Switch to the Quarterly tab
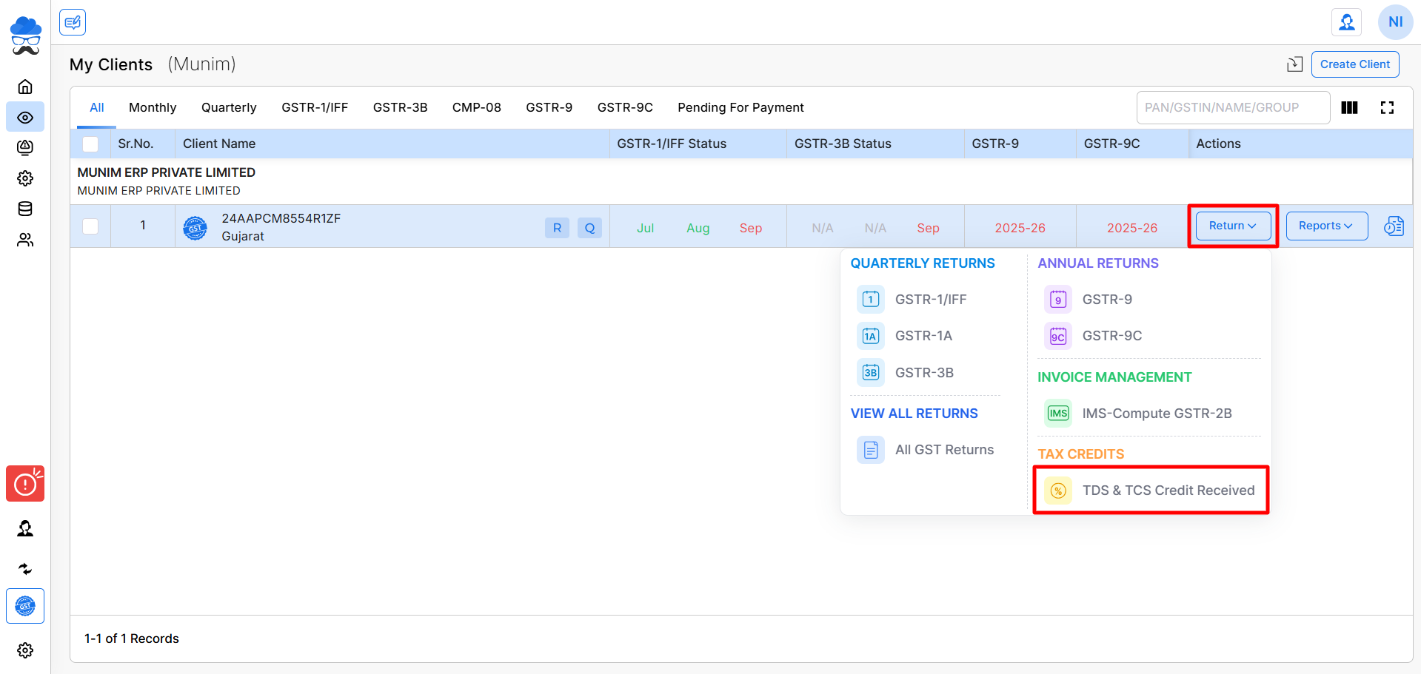 [229, 107]
